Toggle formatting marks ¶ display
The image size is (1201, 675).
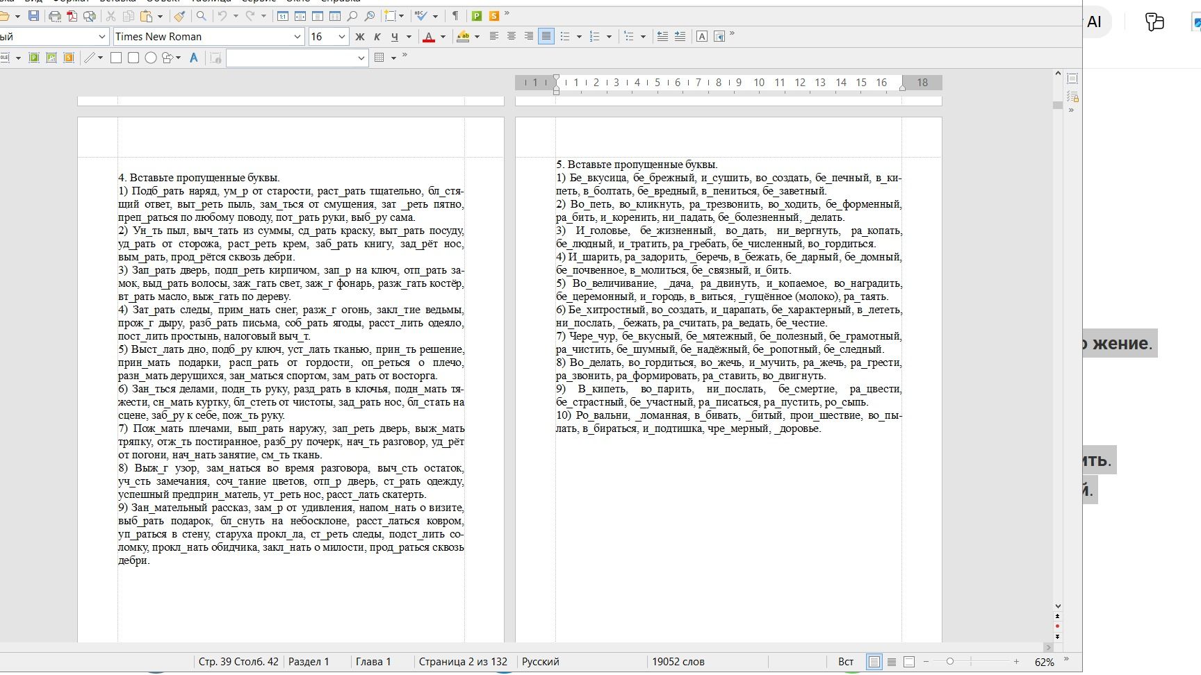pos(455,15)
